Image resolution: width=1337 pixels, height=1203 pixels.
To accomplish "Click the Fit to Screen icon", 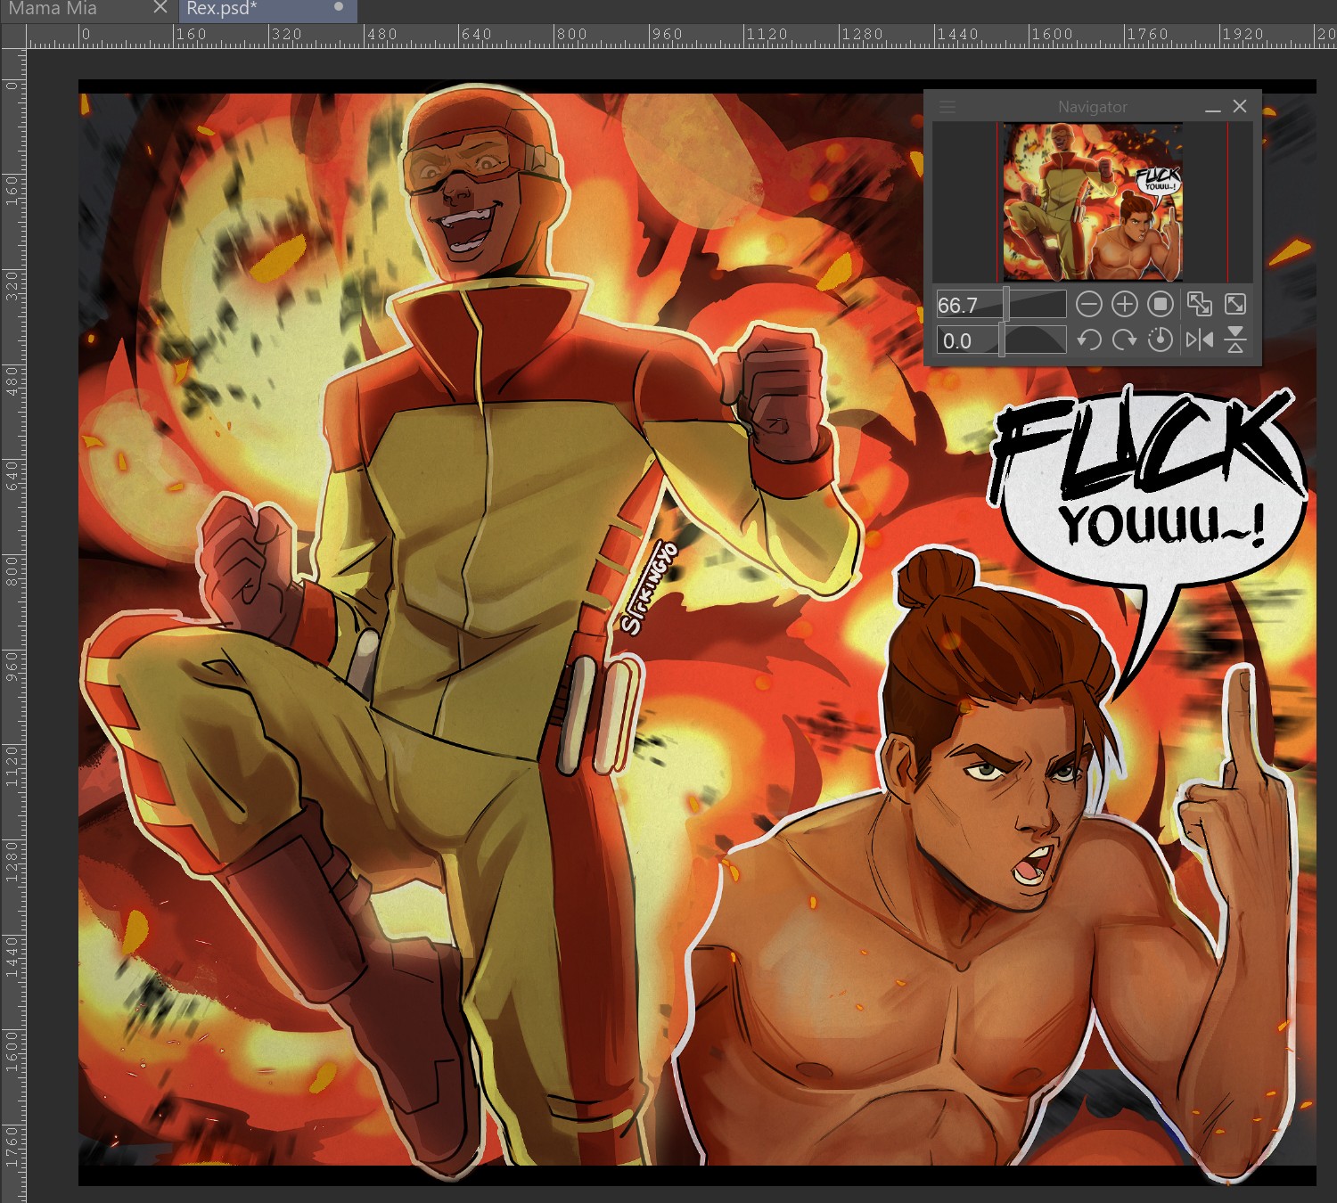I will (x=1235, y=305).
